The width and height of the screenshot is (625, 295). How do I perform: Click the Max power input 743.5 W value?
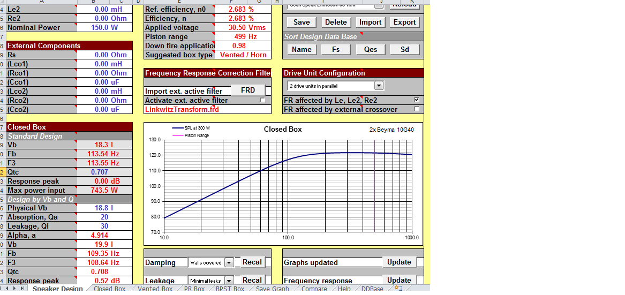click(x=105, y=190)
